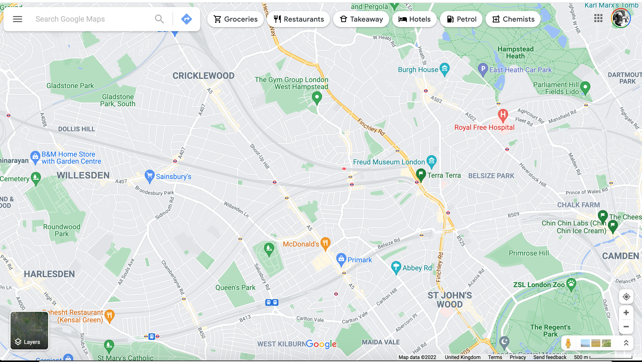Click the Directions icon button
642x362 pixels.
coord(186,19)
